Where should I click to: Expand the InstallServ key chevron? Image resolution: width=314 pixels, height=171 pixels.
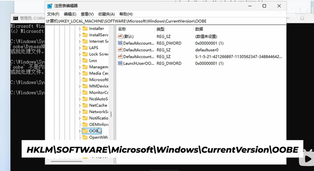(x=80, y=35)
